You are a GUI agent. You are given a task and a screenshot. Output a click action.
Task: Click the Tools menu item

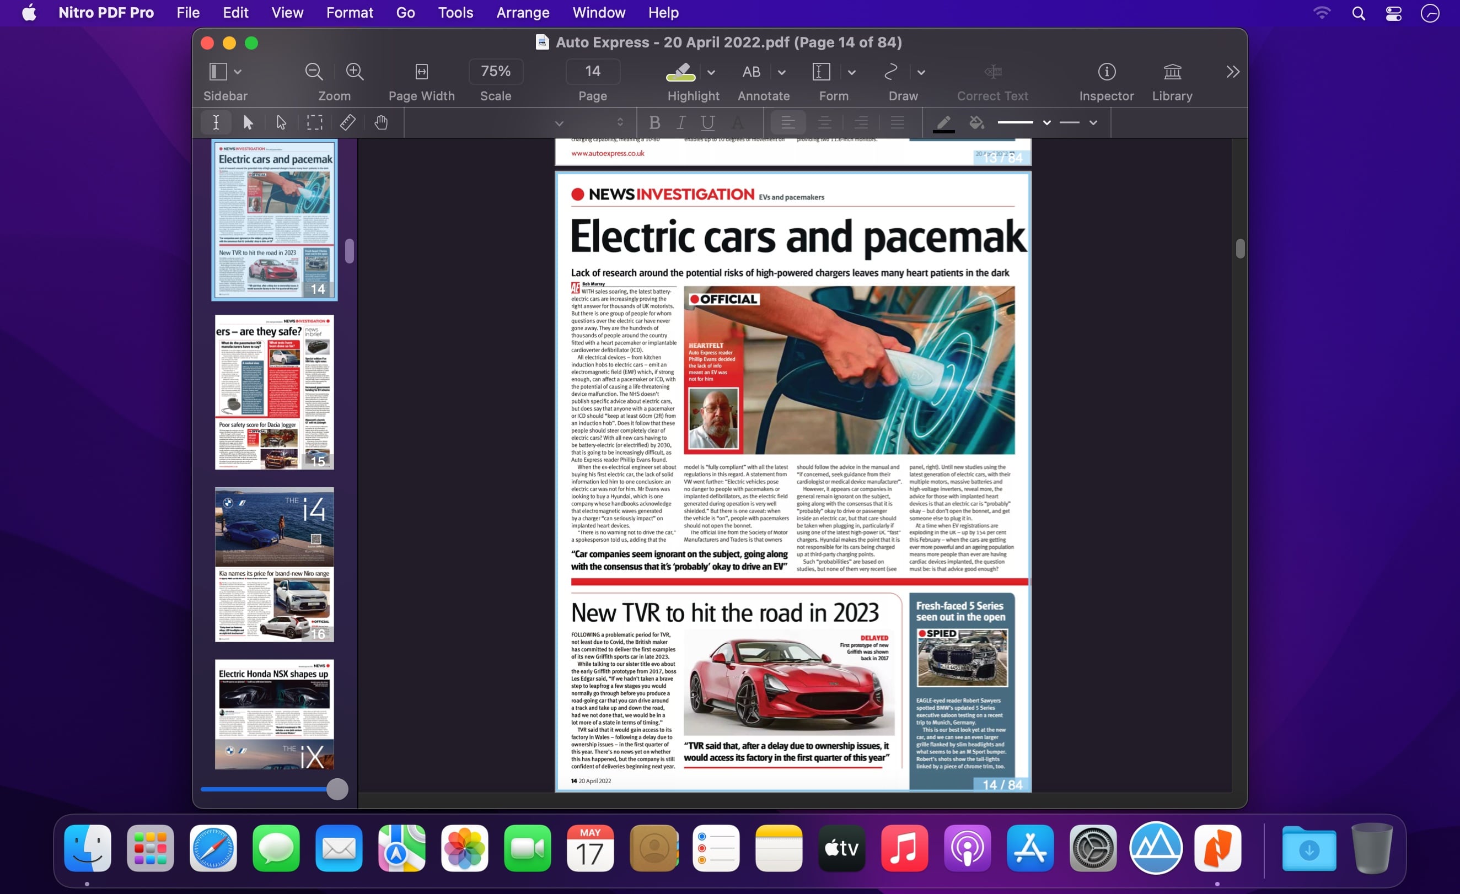455,13
